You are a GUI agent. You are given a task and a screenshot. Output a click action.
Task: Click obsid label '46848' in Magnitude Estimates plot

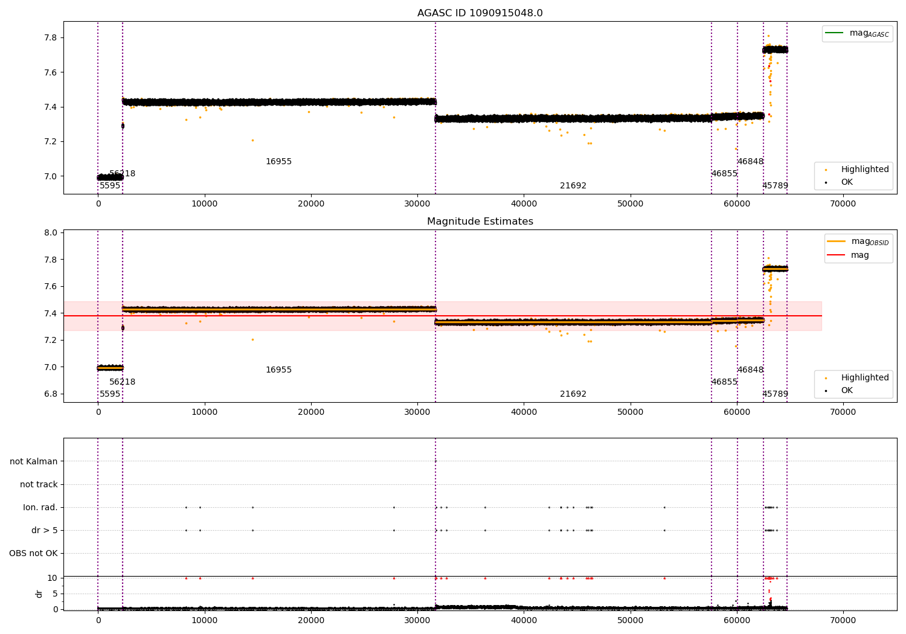(x=750, y=370)
